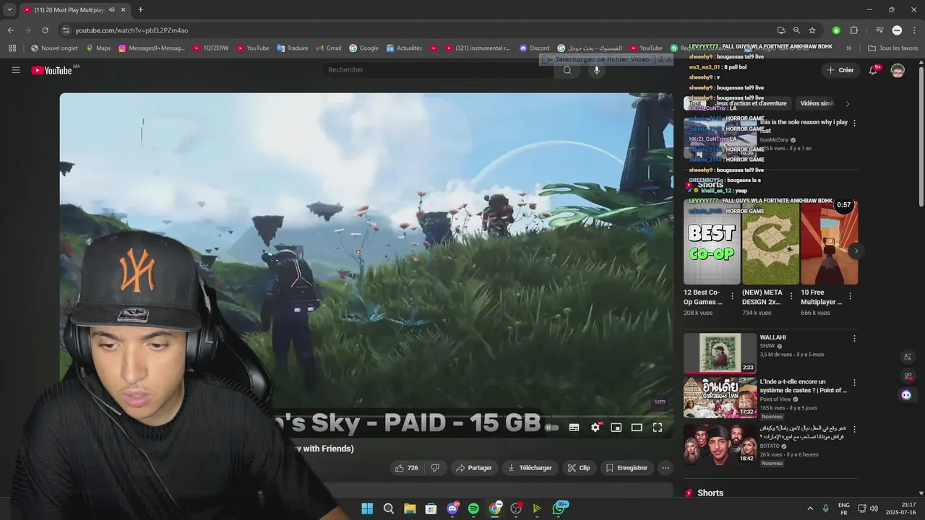Open Spotify from the taskbar
925x520 pixels.
[x=473, y=508]
